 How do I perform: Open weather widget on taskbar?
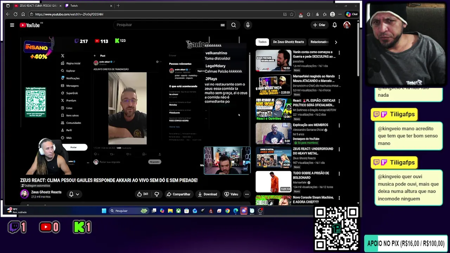tap(17, 210)
